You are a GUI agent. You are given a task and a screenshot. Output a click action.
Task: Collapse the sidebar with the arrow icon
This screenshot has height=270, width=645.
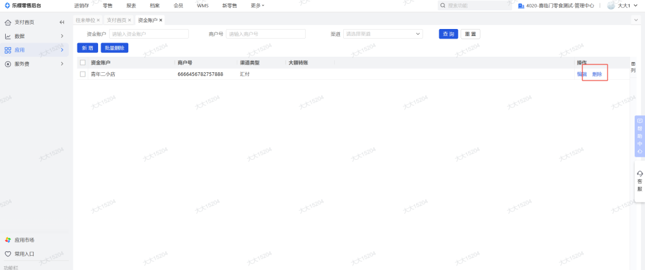click(x=62, y=22)
